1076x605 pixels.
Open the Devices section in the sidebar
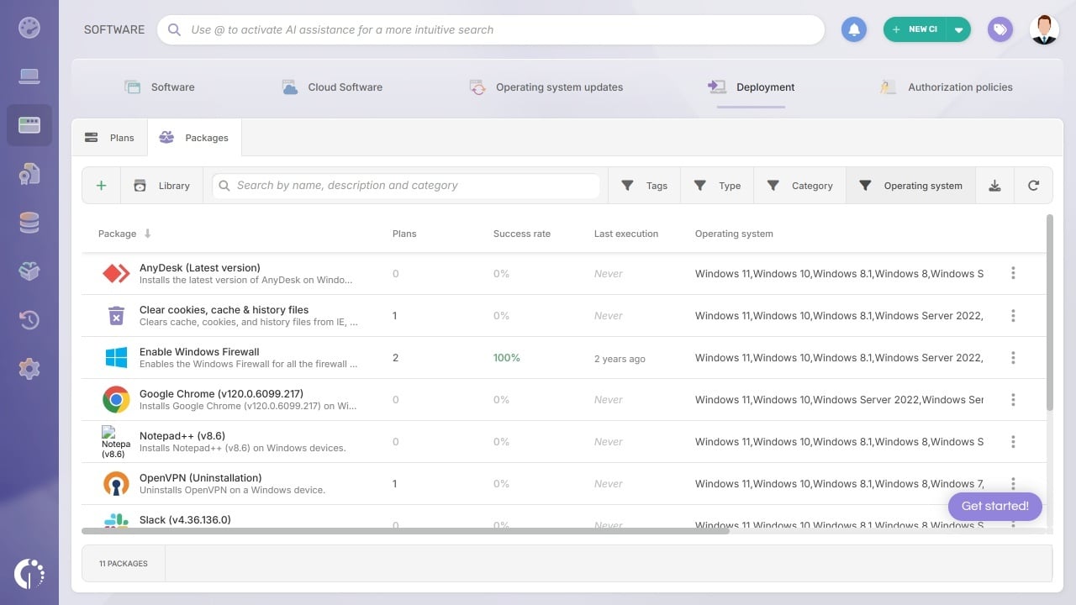click(x=29, y=76)
